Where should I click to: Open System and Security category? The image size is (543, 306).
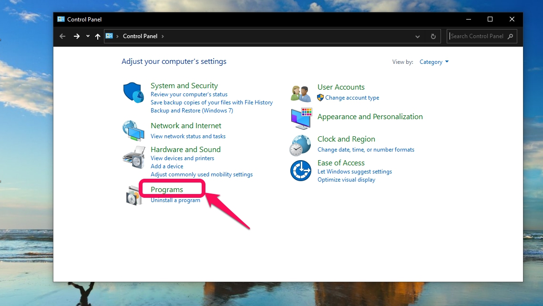tap(184, 85)
